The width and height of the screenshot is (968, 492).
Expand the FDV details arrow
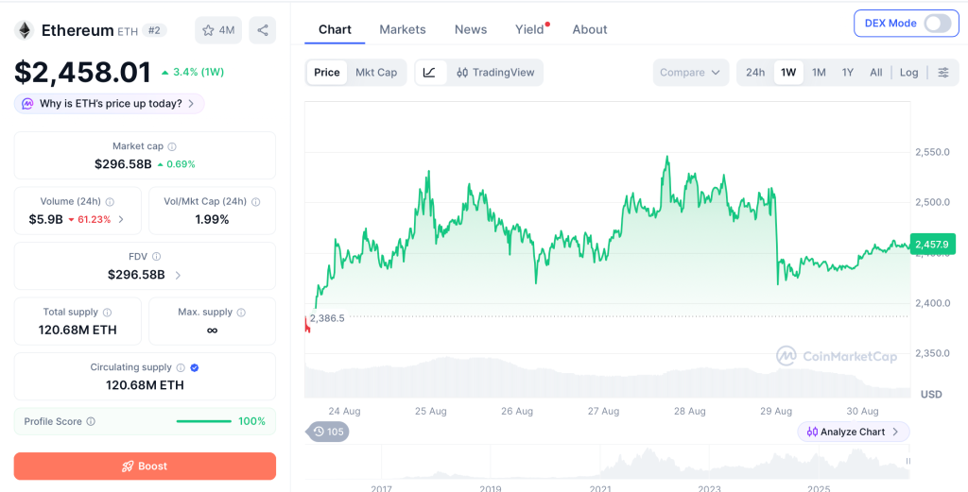click(178, 275)
